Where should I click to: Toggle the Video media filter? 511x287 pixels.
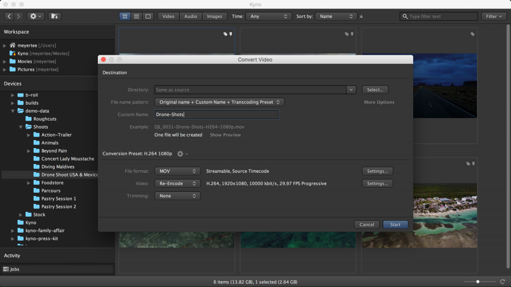coord(168,16)
